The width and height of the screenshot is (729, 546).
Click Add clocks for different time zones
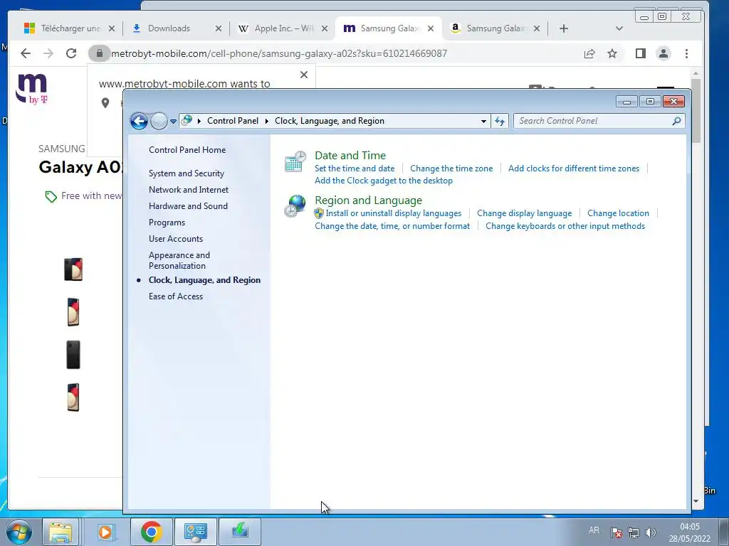[x=574, y=168]
